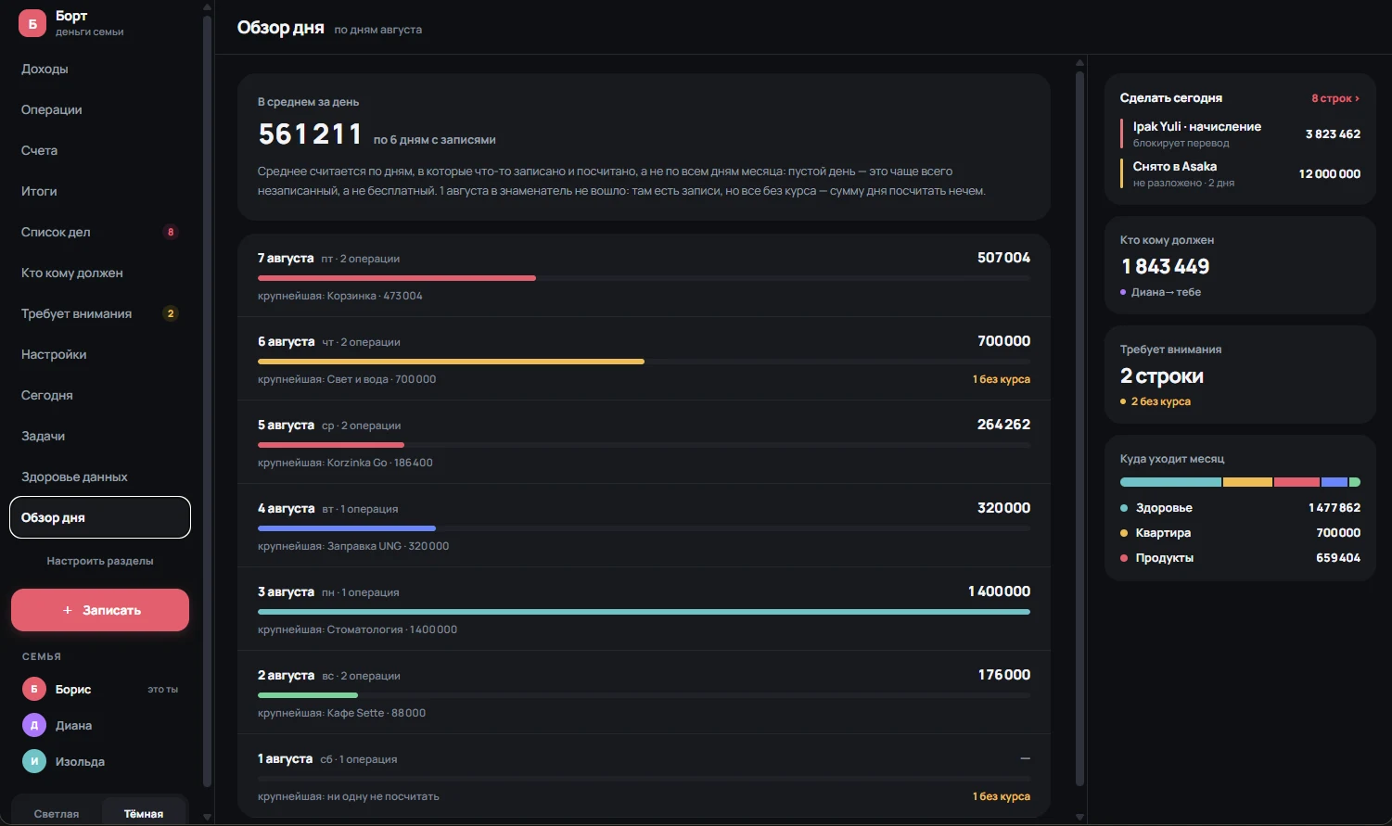The width and height of the screenshot is (1392, 826).
Task: Click the red Продукты segment of month bar
Action: [1296, 482]
